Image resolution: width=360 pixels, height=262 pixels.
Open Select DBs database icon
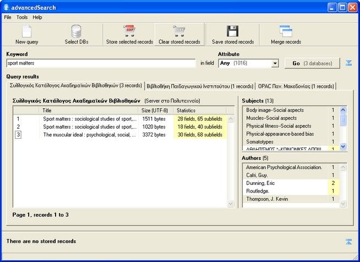coord(76,31)
